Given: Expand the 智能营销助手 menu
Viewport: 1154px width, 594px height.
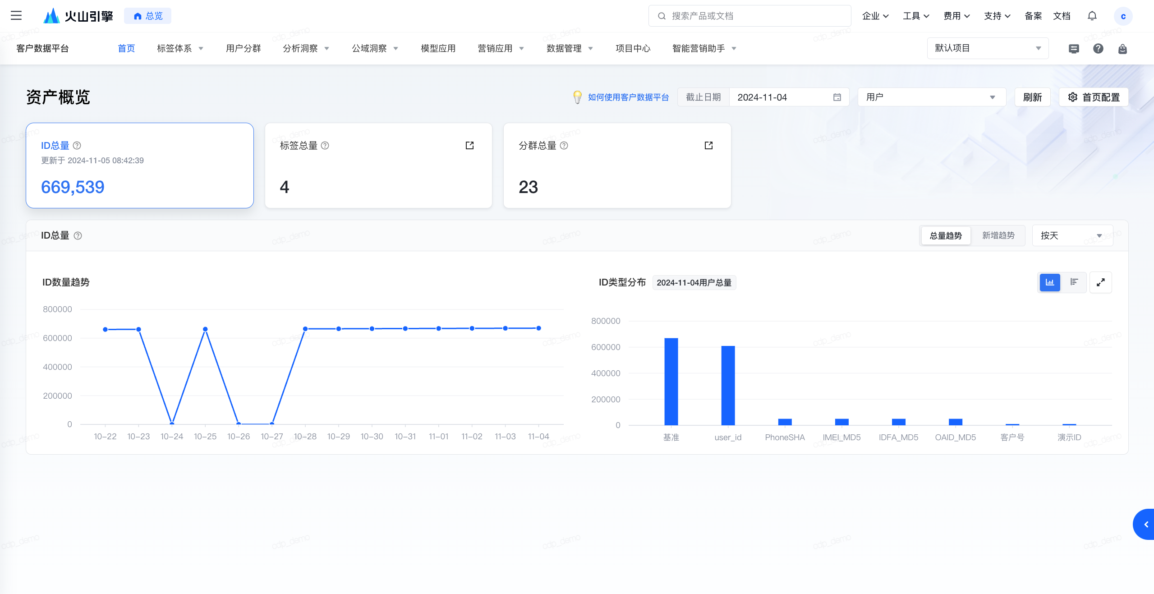Looking at the screenshot, I should [704, 48].
